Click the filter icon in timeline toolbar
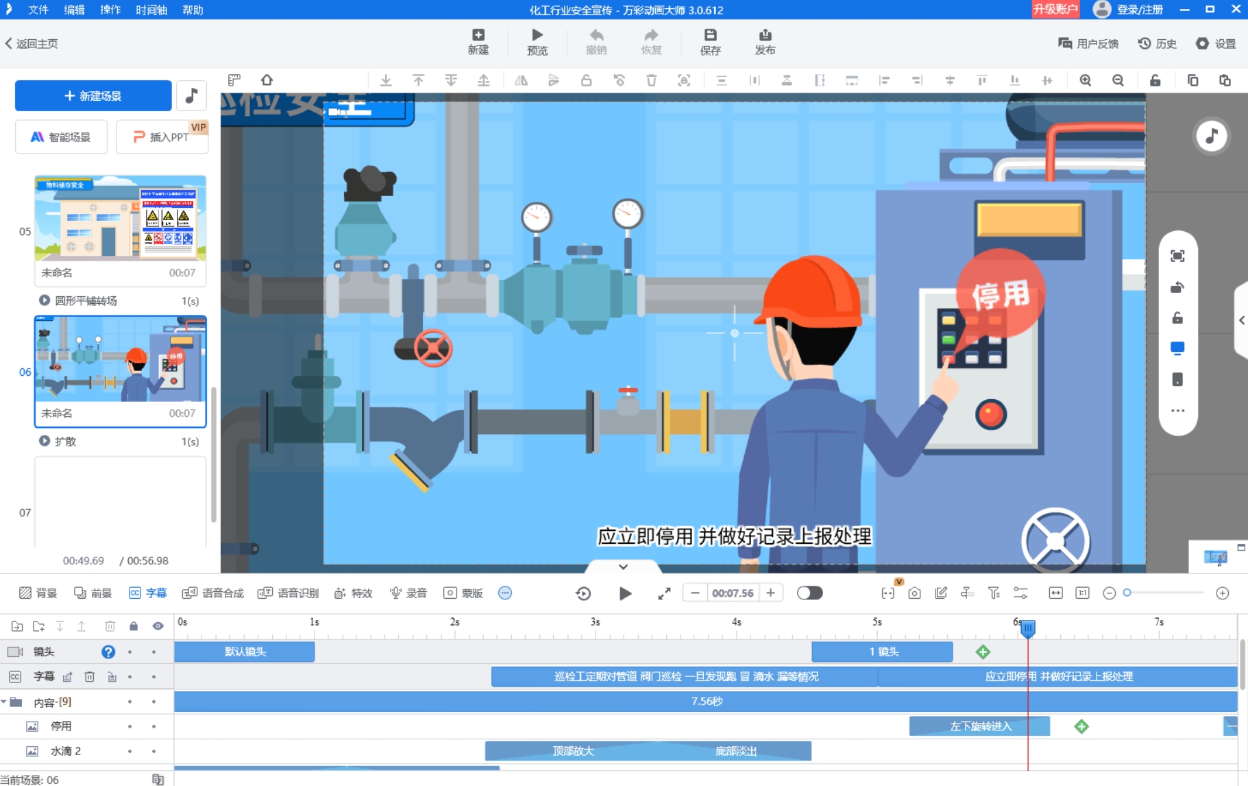Image resolution: width=1248 pixels, height=786 pixels. click(x=994, y=593)
